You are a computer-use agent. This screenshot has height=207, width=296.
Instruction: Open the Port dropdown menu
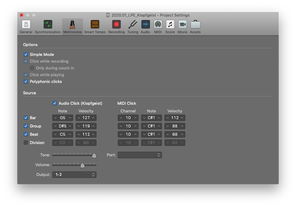tap(140, 155)
